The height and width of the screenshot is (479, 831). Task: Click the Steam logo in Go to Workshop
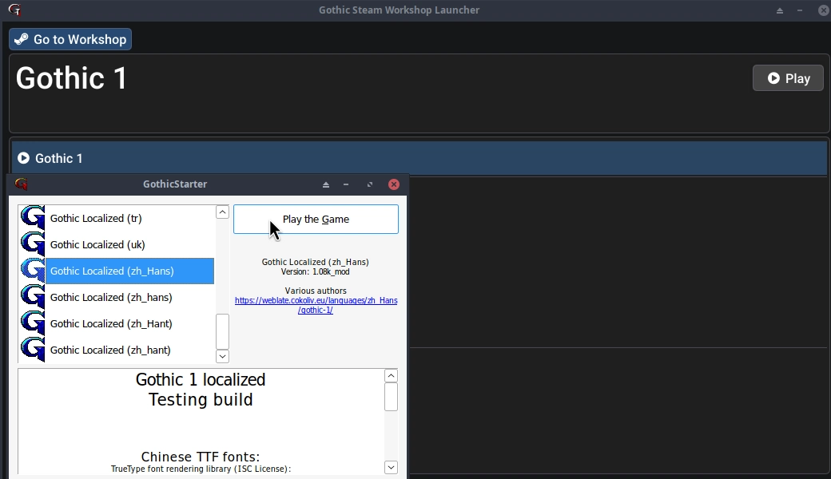(x=22, y=39)
